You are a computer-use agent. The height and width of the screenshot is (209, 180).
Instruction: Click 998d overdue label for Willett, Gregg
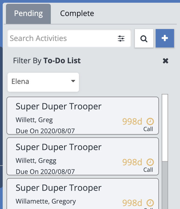(x=132, y=162)
